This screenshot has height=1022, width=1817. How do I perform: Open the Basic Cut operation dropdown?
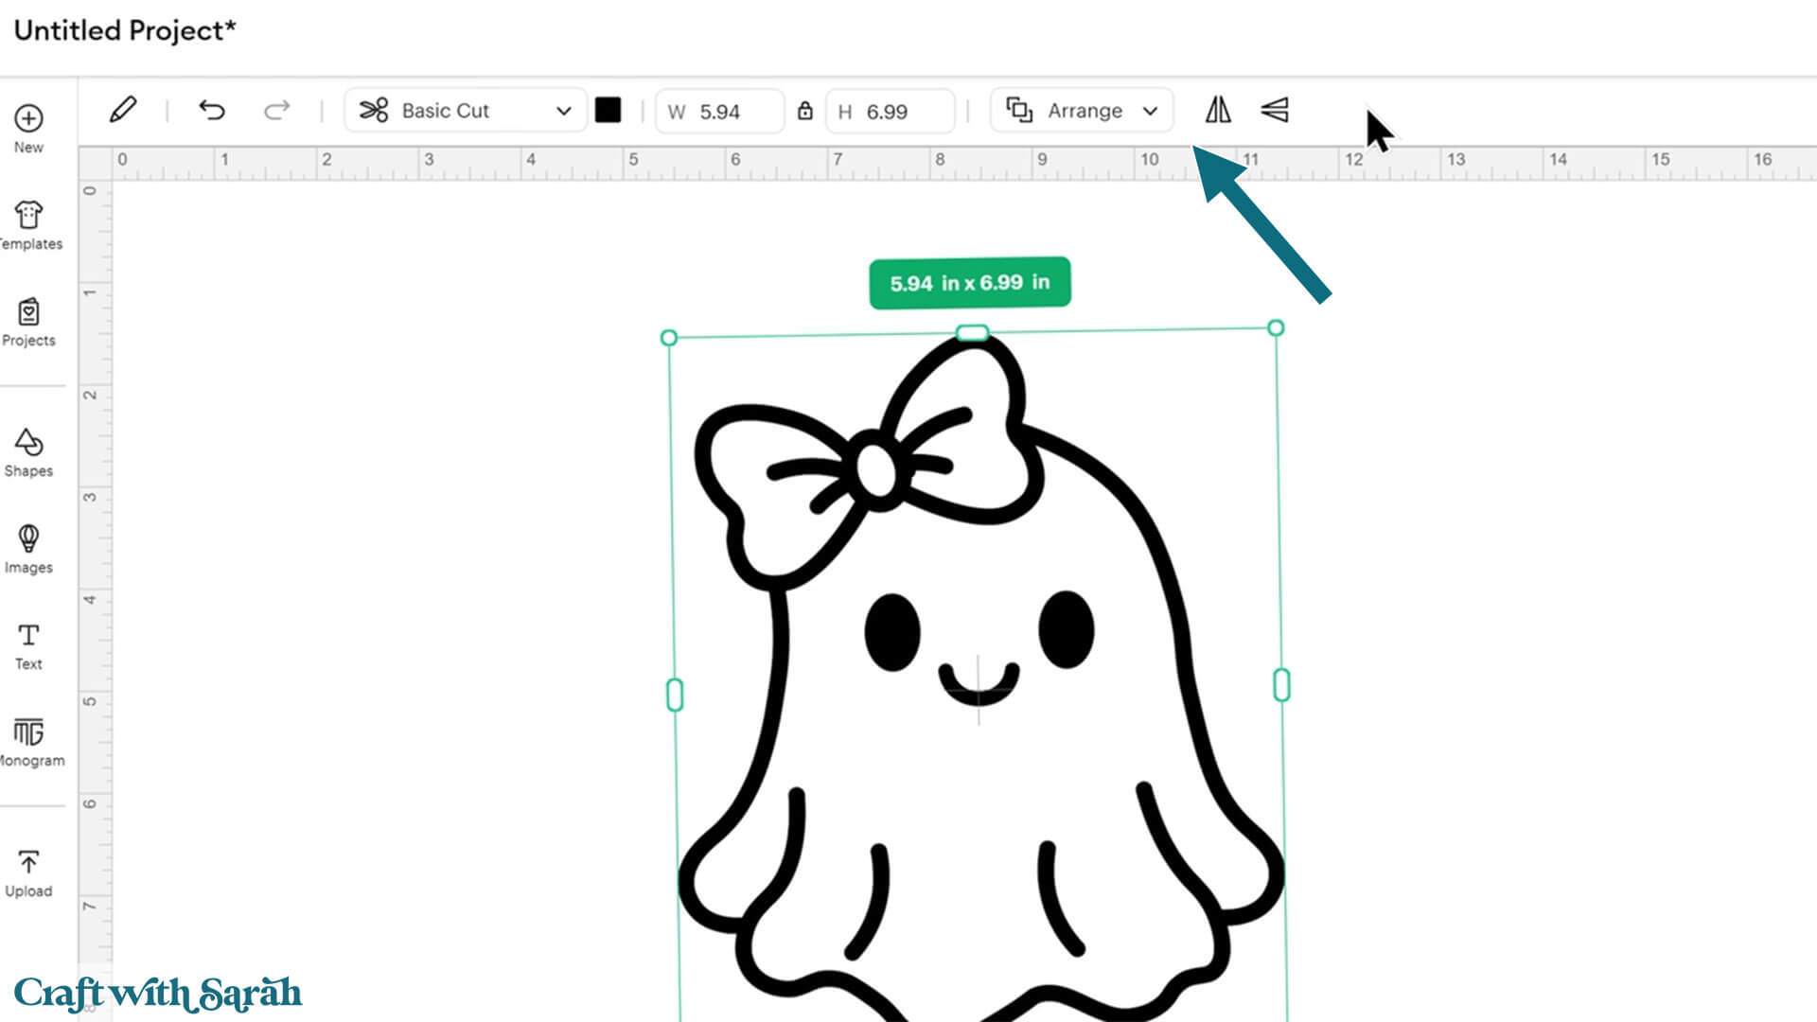[x=466, y=111]
